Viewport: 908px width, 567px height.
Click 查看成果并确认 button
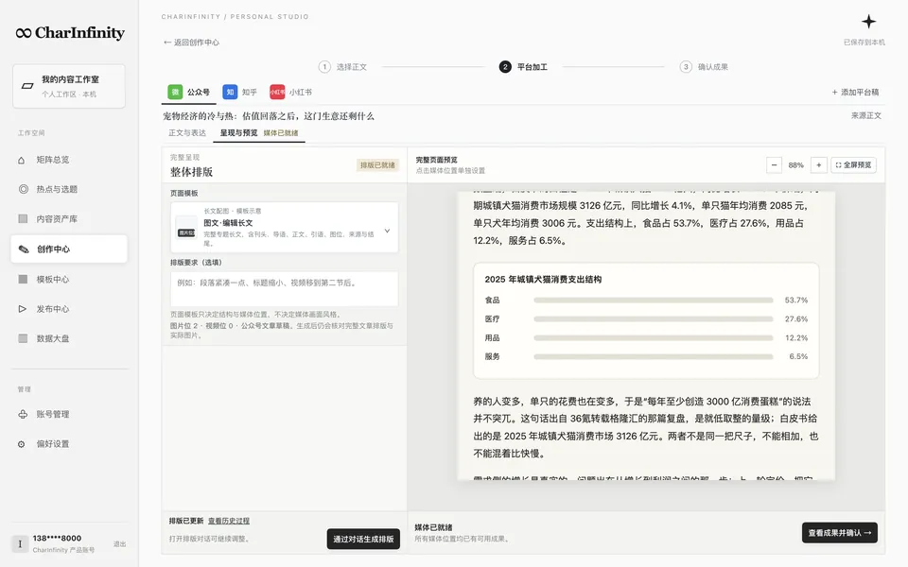840,533
